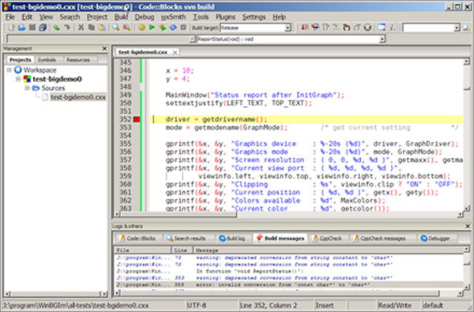Open the wxSmith menu
The image size is (474, 312).
click(173, 17)
